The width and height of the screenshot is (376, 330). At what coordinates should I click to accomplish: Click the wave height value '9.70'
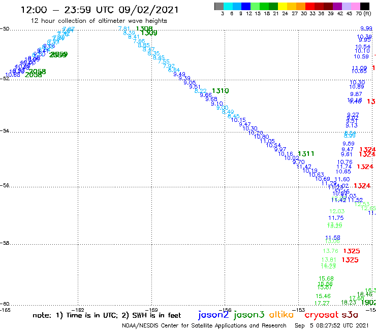click(299, 162)
